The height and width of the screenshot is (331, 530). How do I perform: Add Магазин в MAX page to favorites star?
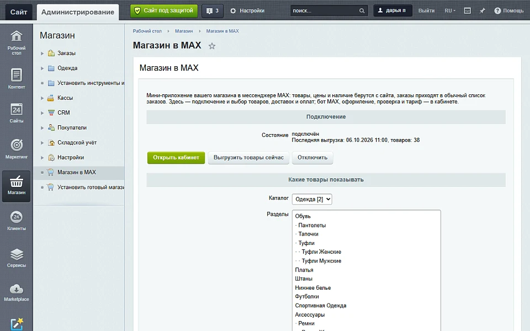click(212, 46)
